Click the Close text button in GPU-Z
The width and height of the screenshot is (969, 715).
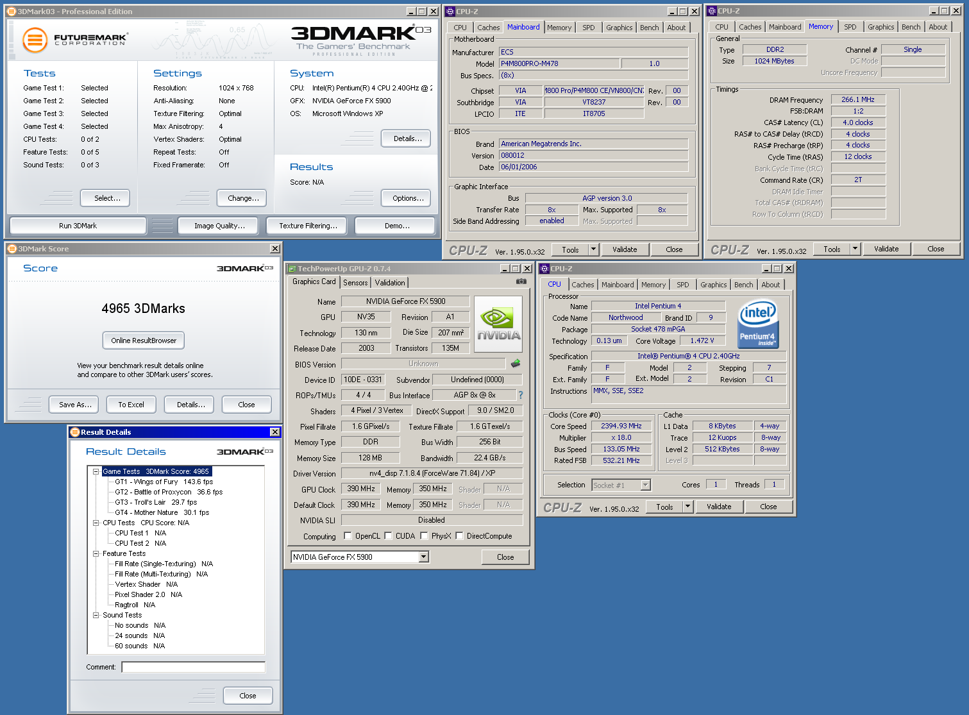[x=505, y=557]
